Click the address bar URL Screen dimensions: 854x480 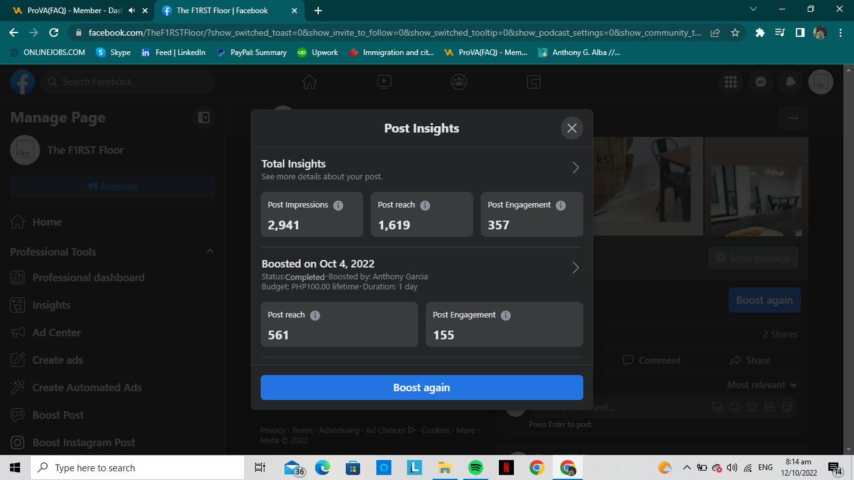[395, 32]
